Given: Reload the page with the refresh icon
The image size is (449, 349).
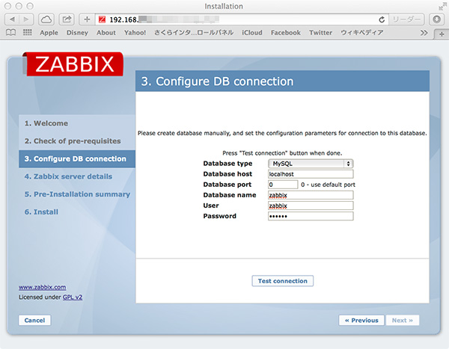Looking at the screenshot, I should 382,19.
